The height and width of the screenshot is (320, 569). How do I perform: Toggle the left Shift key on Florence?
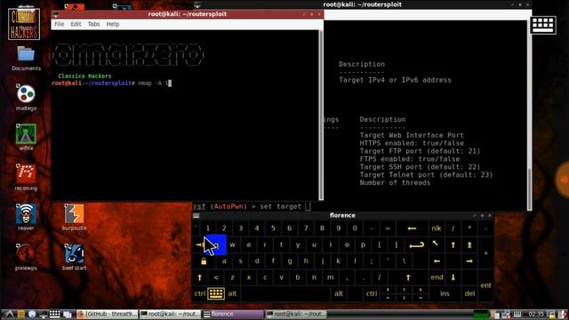(x=199, y=277)
